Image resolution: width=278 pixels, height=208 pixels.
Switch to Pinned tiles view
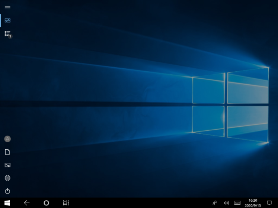click(7, 20)
